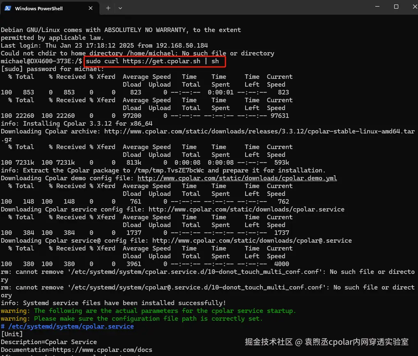Open the cpolar.demo.yml download link
This screenshot has width=418, height=356.
[x=237, y=178]
